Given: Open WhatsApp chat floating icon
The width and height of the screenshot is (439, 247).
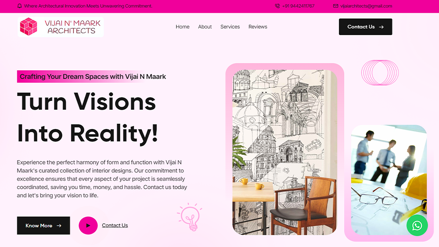Looking at the screenshot, I should tap(417, 225).
